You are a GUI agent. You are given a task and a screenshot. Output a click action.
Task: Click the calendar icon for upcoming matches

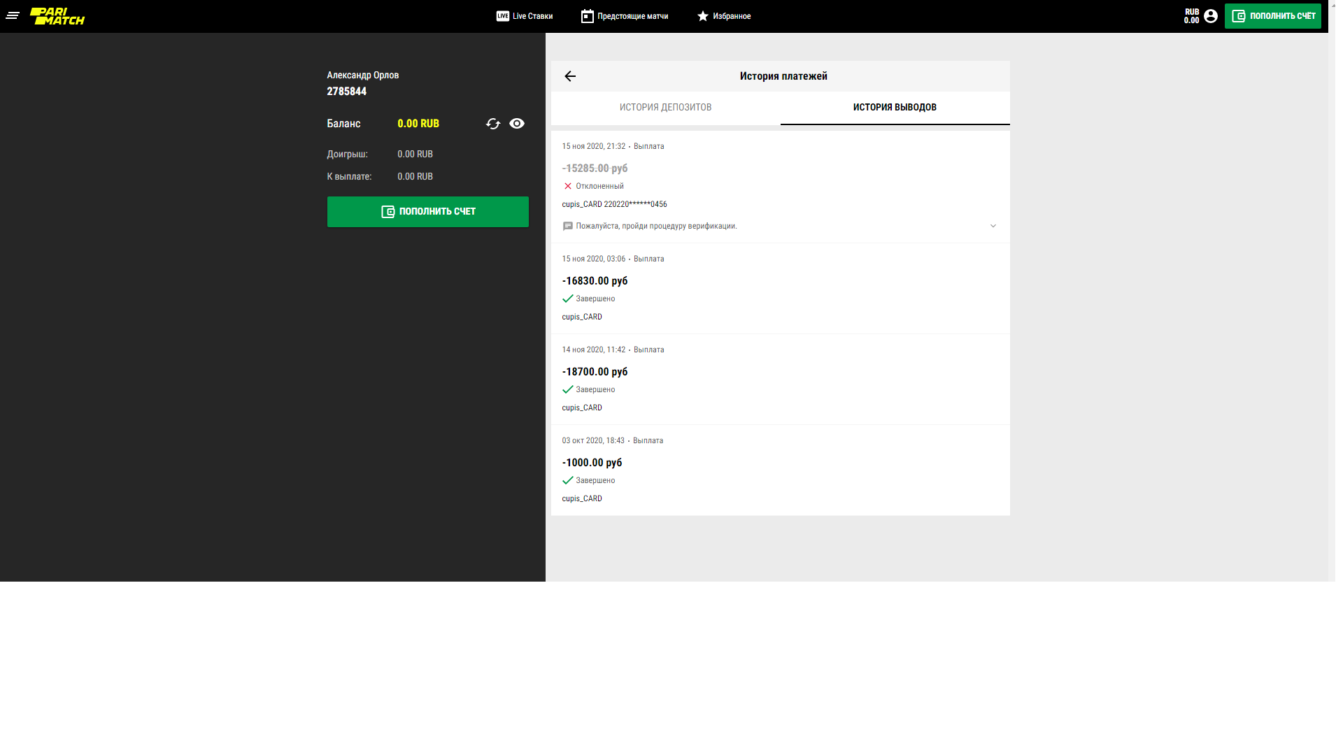tap(588, 16)
